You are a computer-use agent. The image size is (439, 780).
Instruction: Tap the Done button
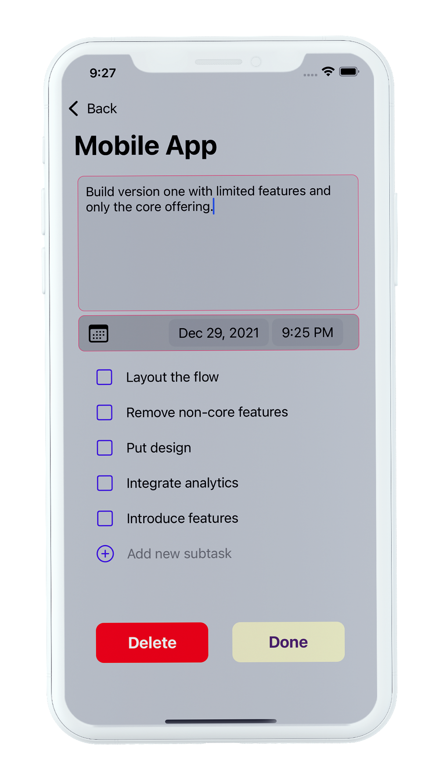coord(288,642)
